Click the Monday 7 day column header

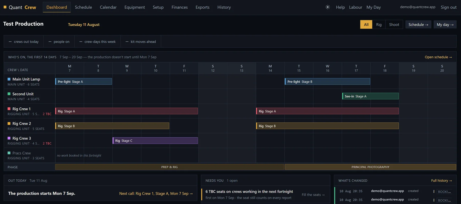(x=70, y=68)
